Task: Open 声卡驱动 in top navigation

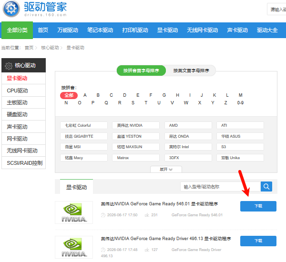Action: coord(237,30)
